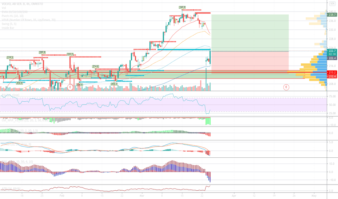Image resolution: width=338 pixels, height=199 pixels.
Task: Click the 216.0 price axis value
Action: (332, 66)
